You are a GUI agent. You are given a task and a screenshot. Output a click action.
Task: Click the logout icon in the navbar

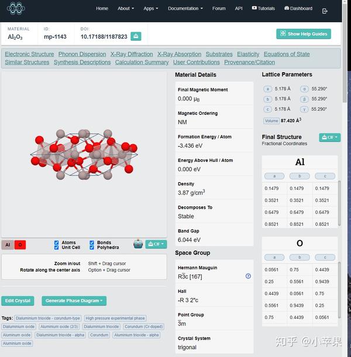point(325,11)
